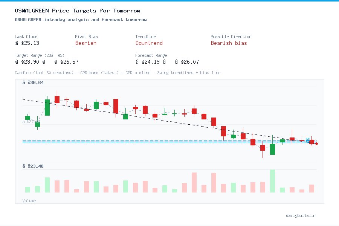The height and width of the screenshot is (226, 339).
Task: Click the Downtrend value
Action: point(149,43)
